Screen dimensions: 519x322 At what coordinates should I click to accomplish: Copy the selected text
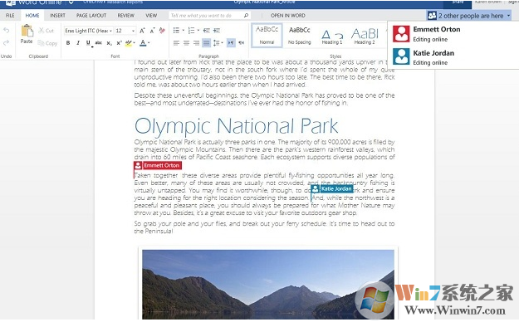tap(47, 43)
